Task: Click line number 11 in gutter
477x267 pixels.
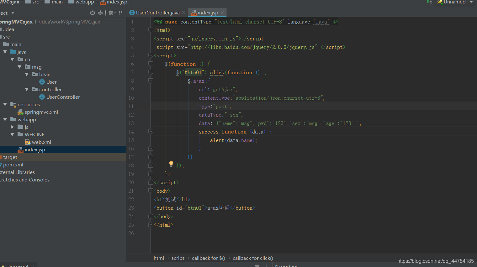Action: click(x=131, y=107)
